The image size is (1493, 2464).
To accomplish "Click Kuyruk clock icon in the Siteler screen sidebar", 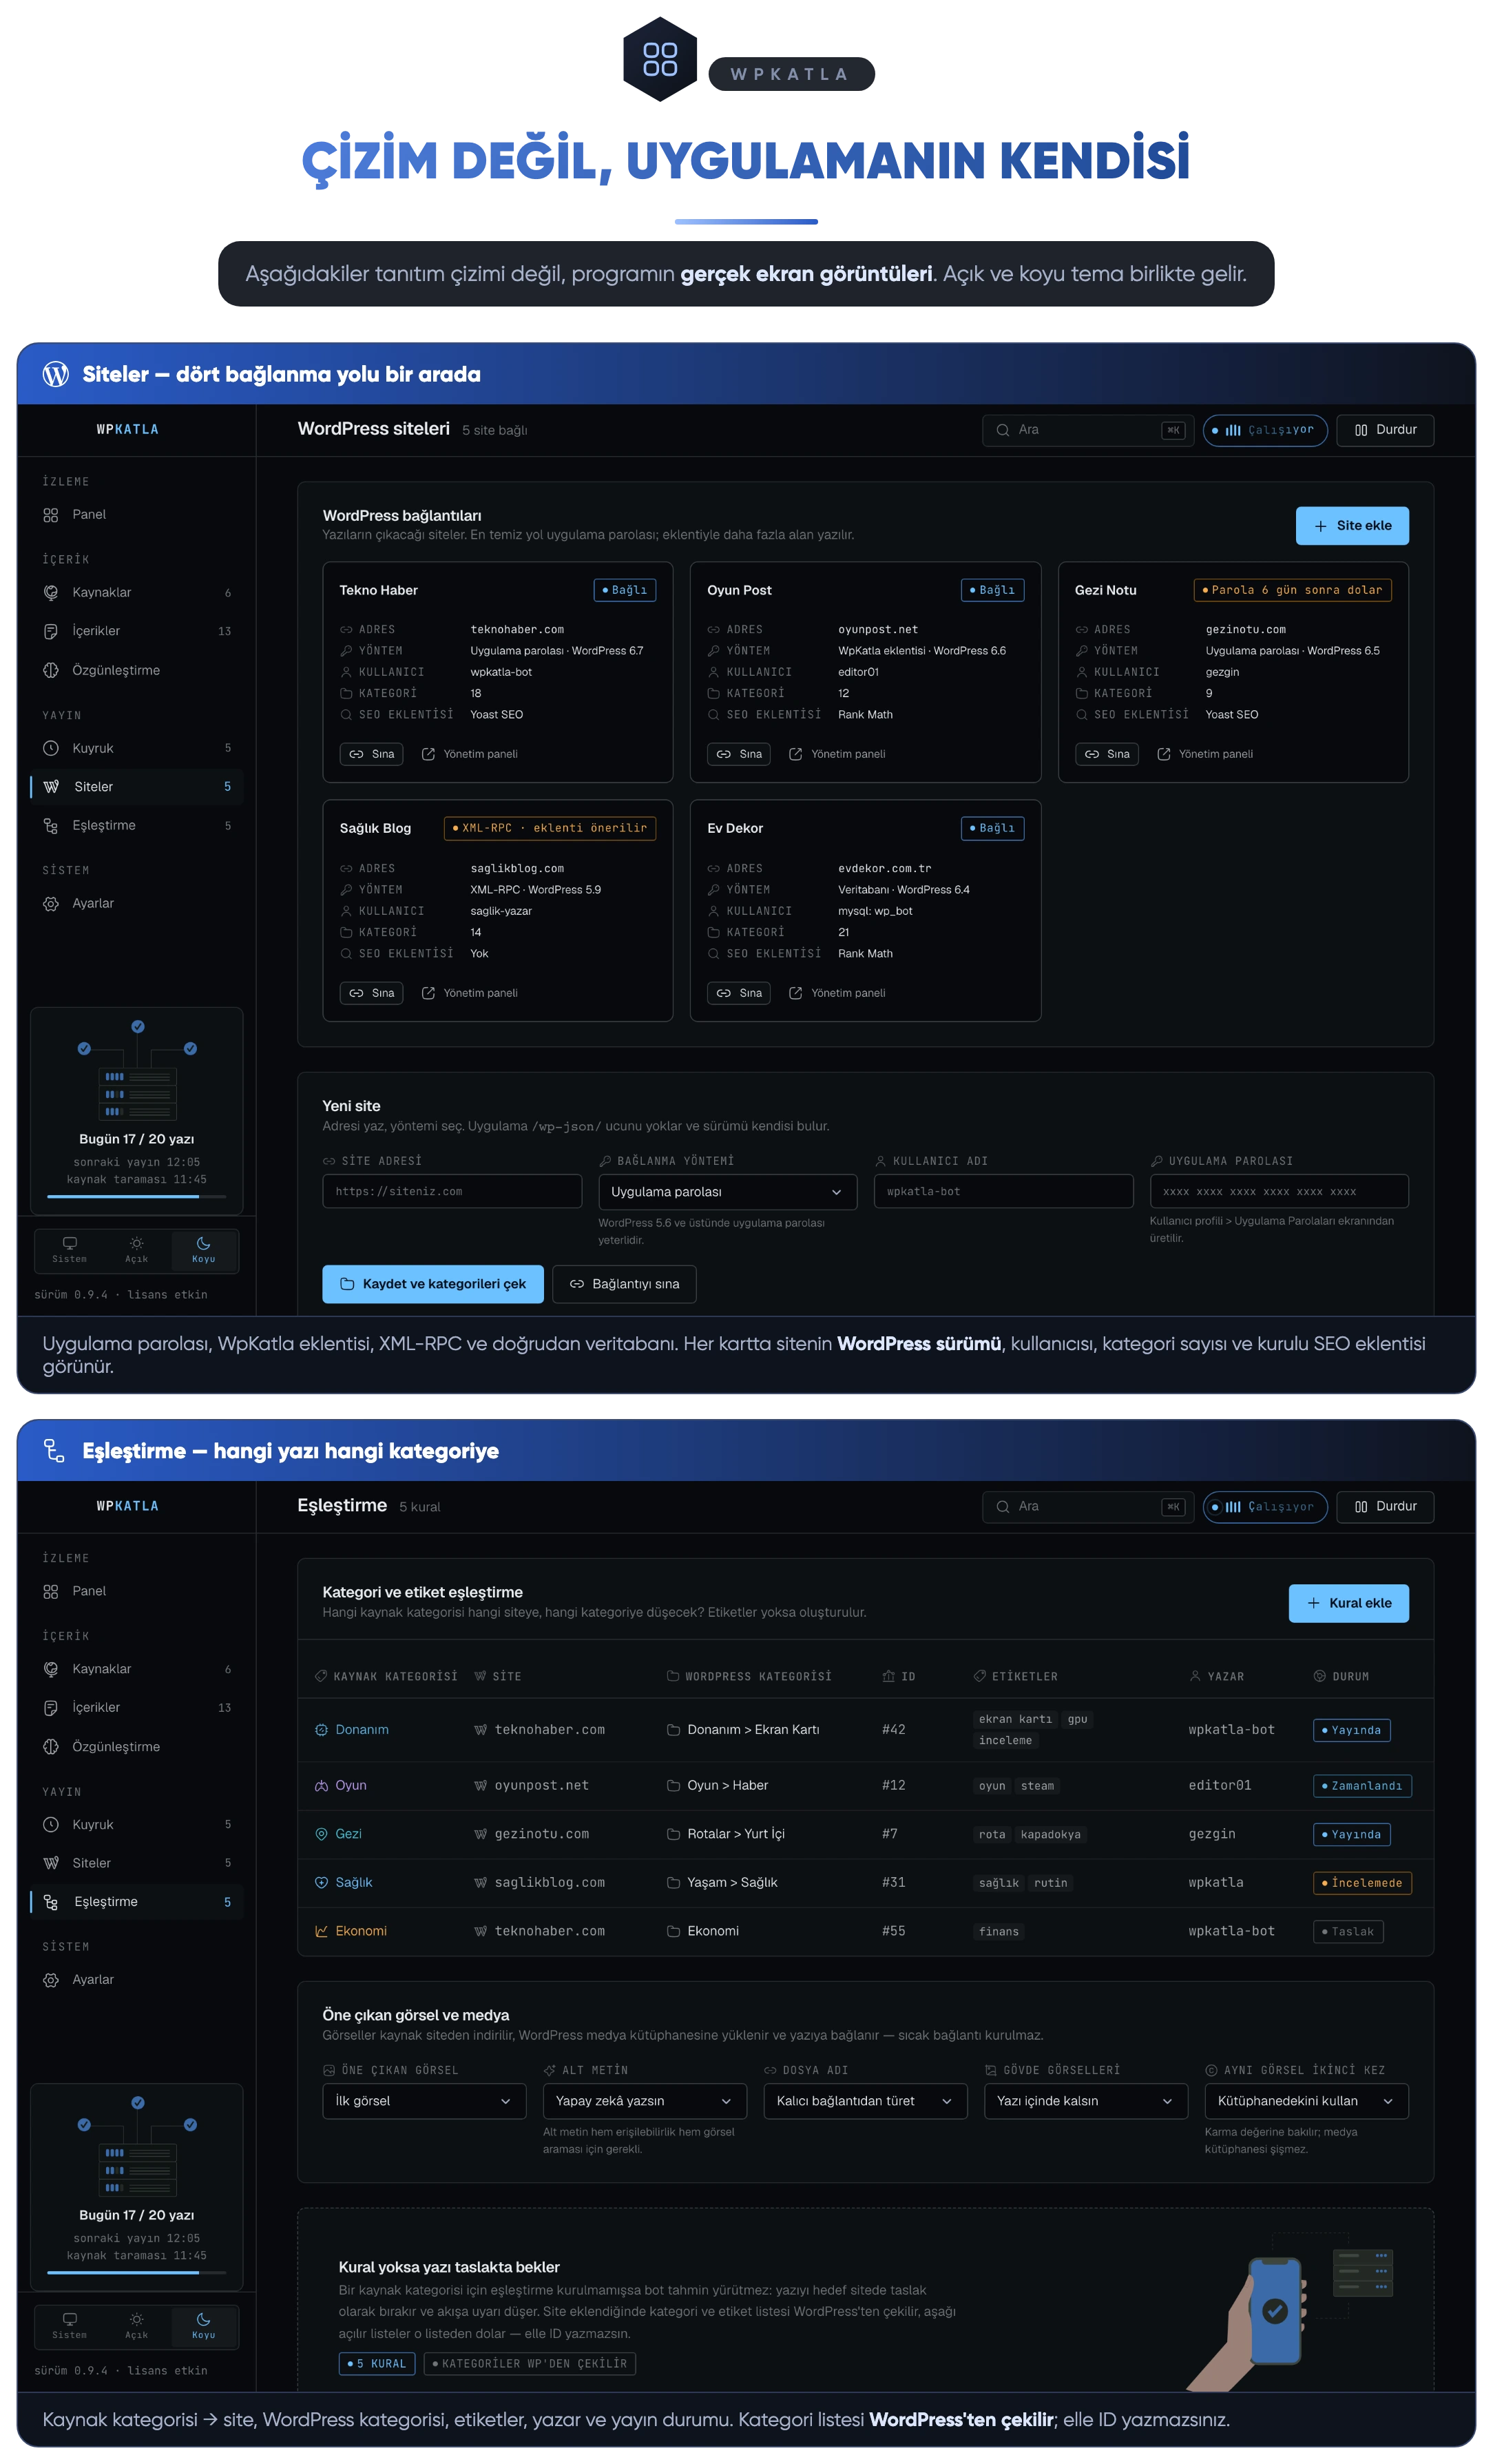I will (x=51, y=748).
